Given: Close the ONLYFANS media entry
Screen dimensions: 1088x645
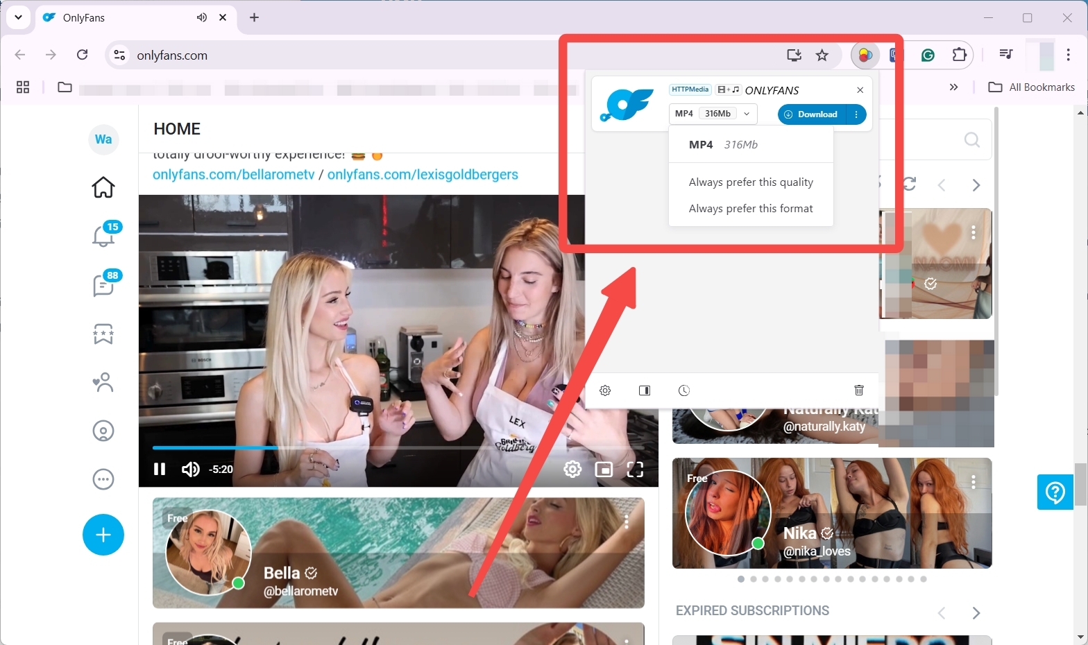Looking at the screenshot, I should [860, 90].
